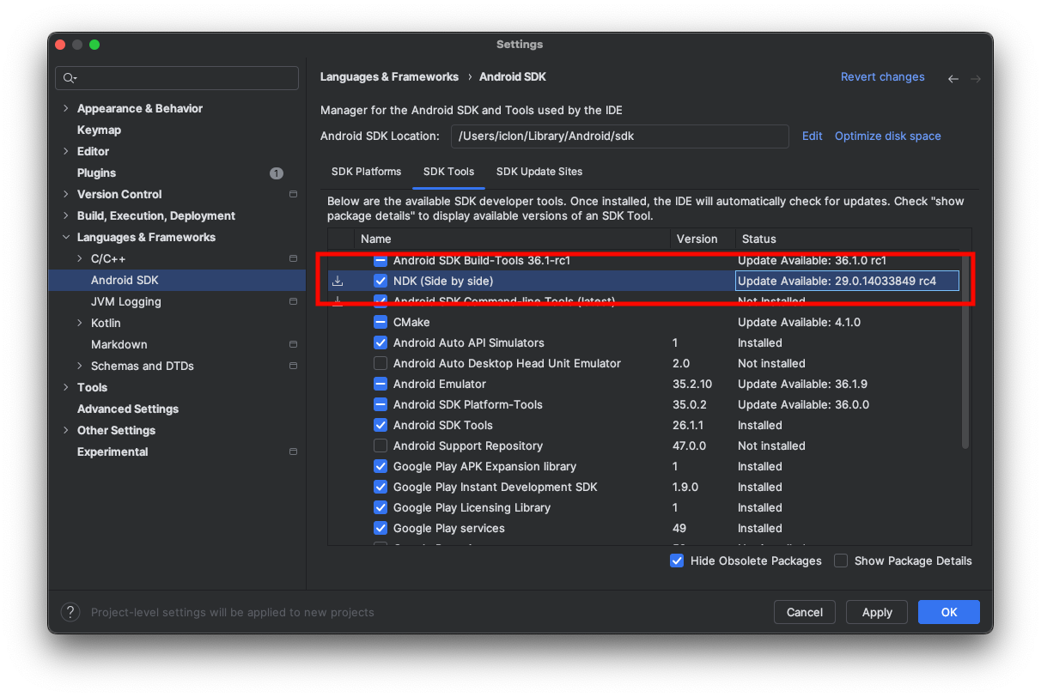Click project-level icon next to JVM Logging
This screenshot has height=697, width=1041.
[293, 301]
